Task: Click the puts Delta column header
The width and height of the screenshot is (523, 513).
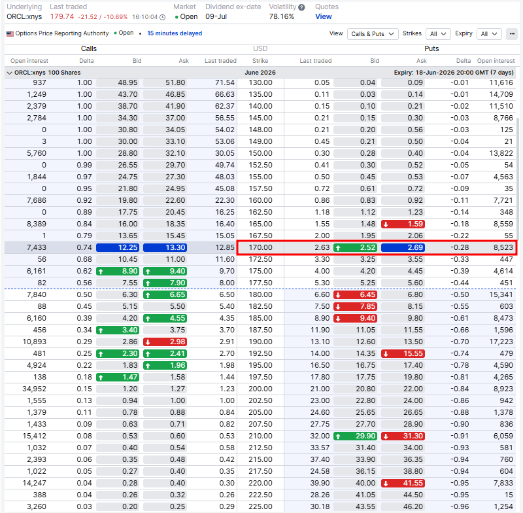Action: (x=464, y=61)
